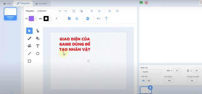Click the Group objects icon
Viewport: 202px width, 94px height.
[x=74, y=11]
